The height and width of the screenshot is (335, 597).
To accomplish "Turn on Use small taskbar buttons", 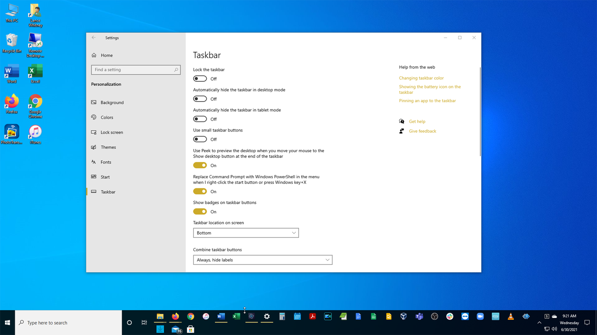I will click(200, 139).
